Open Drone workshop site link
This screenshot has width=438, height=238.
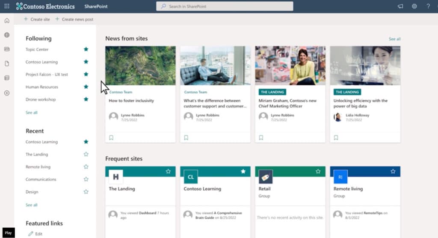click(x=41, y=99)
